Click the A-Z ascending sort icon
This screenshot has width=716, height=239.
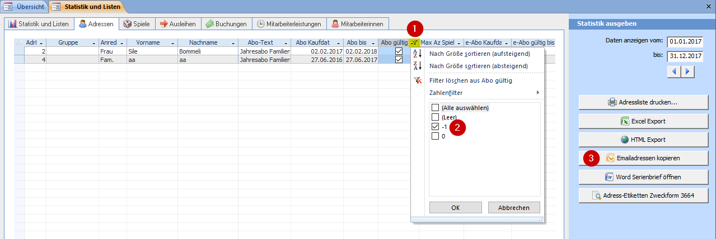click(417, 54)
